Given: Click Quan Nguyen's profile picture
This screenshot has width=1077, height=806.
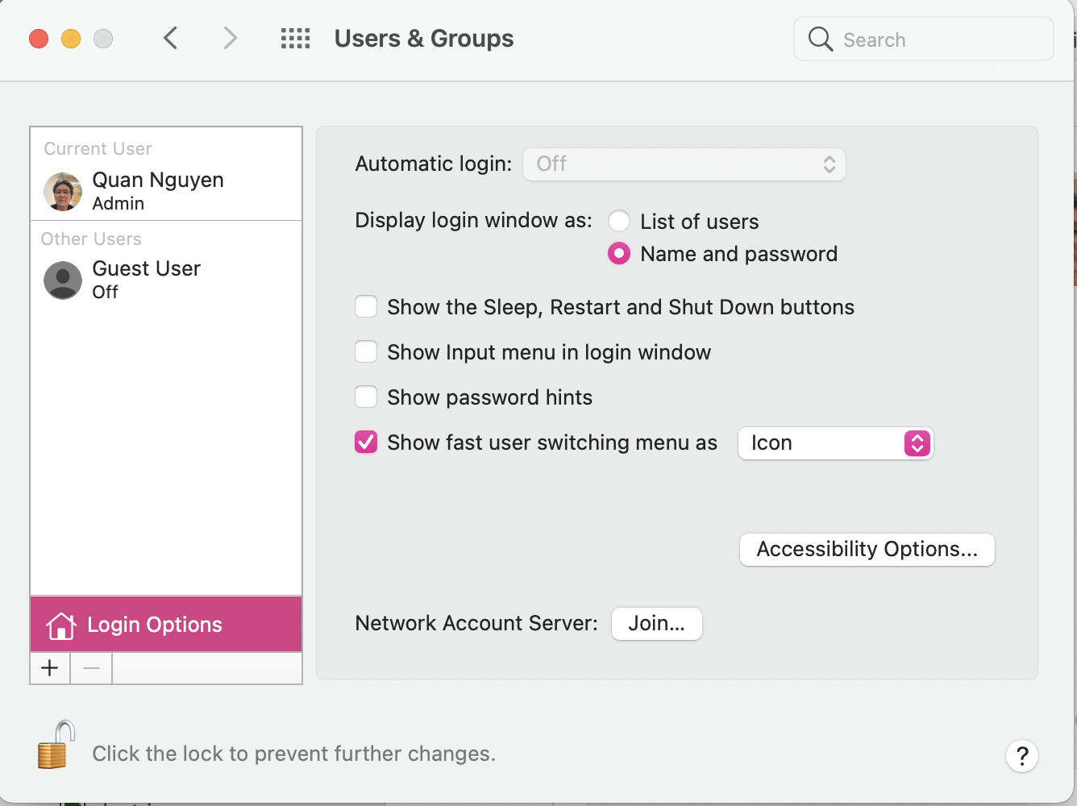Looking at the screenshot, I should (x=63, y=192).
